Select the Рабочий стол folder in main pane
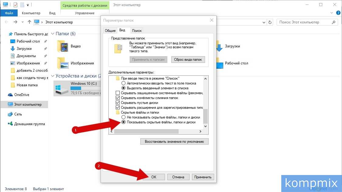 (232, 63)
